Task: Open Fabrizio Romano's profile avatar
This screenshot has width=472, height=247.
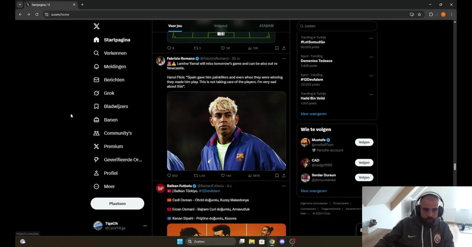Action: click(x=160, y=61)
